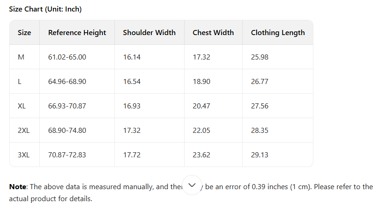Click the bold Note label text

click(x=18, y=187)
